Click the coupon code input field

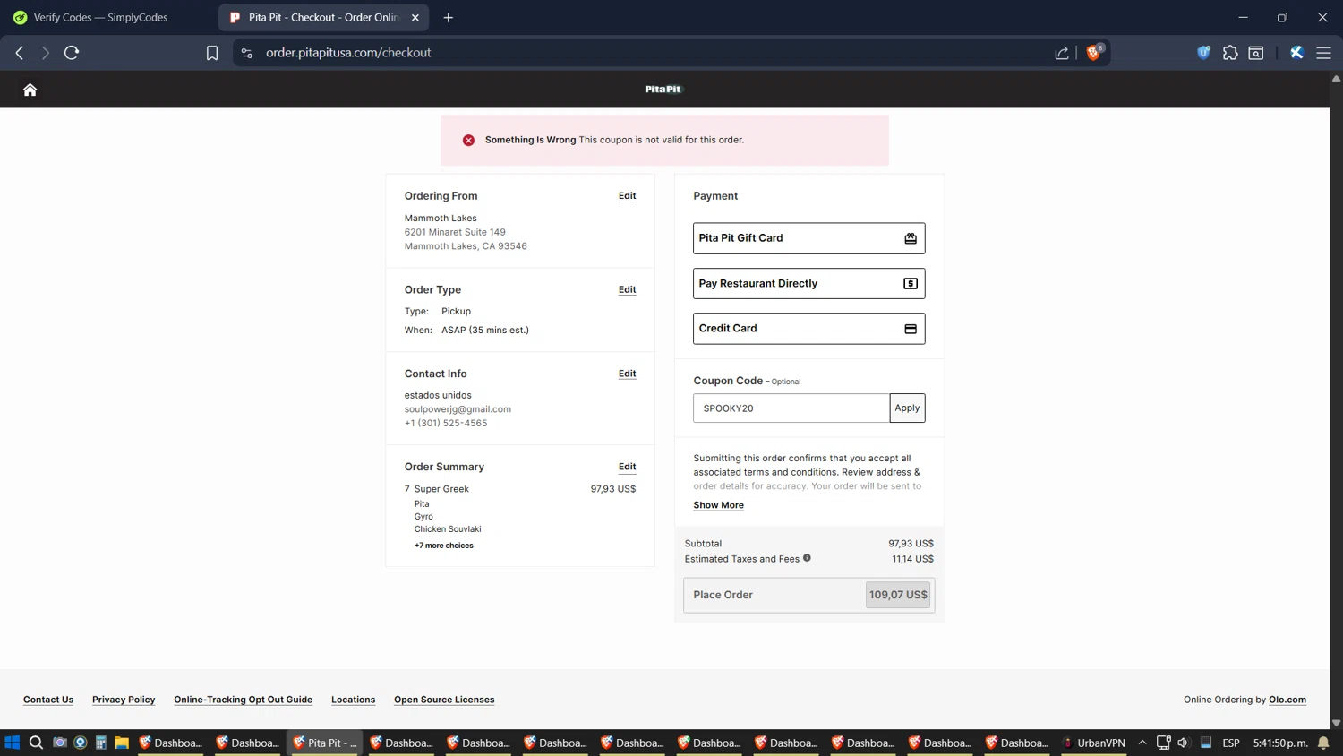[791, 408]
